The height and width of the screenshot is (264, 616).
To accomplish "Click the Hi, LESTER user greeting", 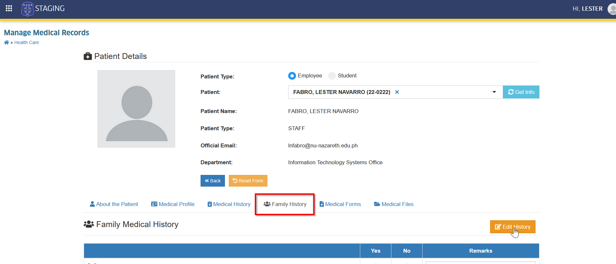I will tap(587, 9).
